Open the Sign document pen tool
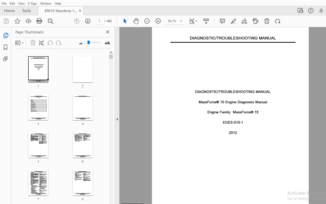 click(x=244, y=21)
